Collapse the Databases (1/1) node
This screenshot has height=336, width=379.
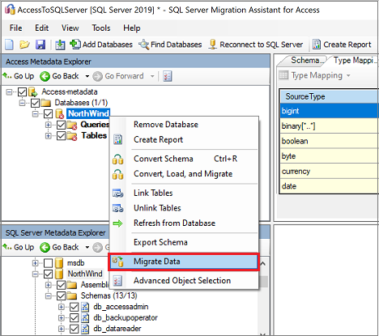[x=22, y=103]
